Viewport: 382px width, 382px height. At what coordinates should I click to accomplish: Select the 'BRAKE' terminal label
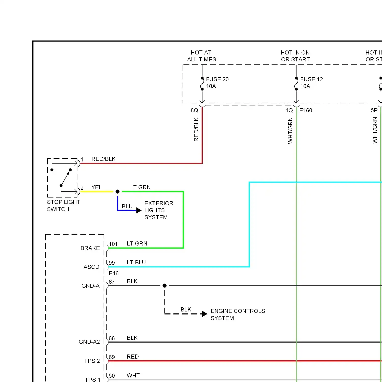coord(90,248)
